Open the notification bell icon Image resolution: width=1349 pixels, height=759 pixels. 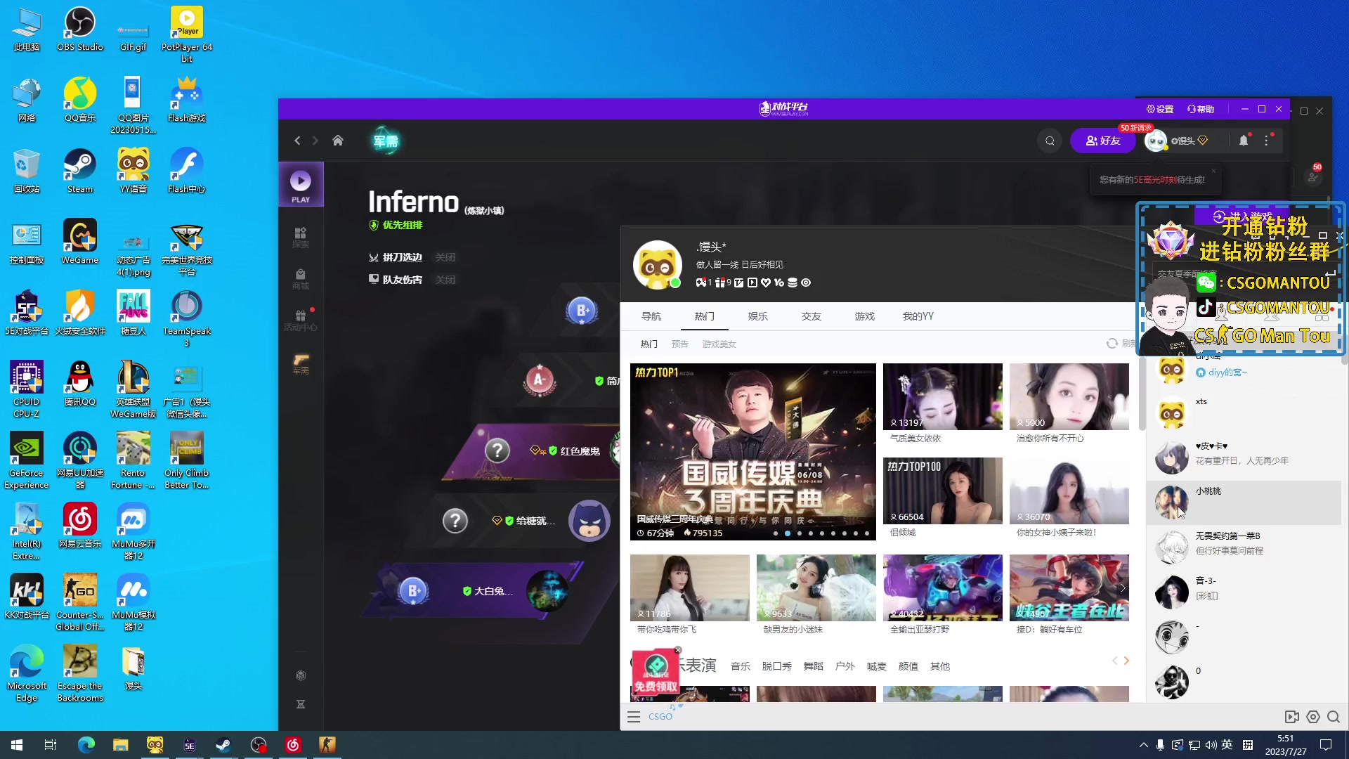click(x=1244, y=141)
